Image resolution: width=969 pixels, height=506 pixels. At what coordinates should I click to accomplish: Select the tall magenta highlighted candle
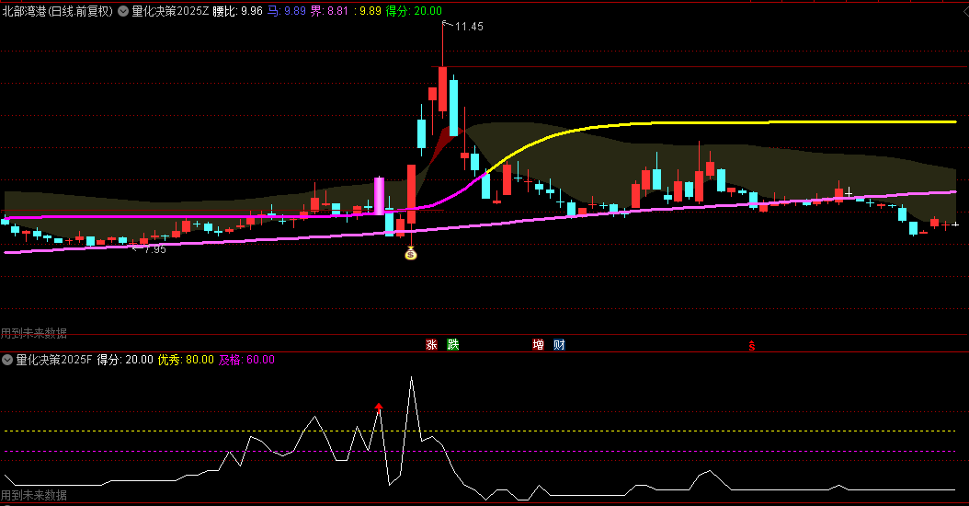click(x=379, y=196)
